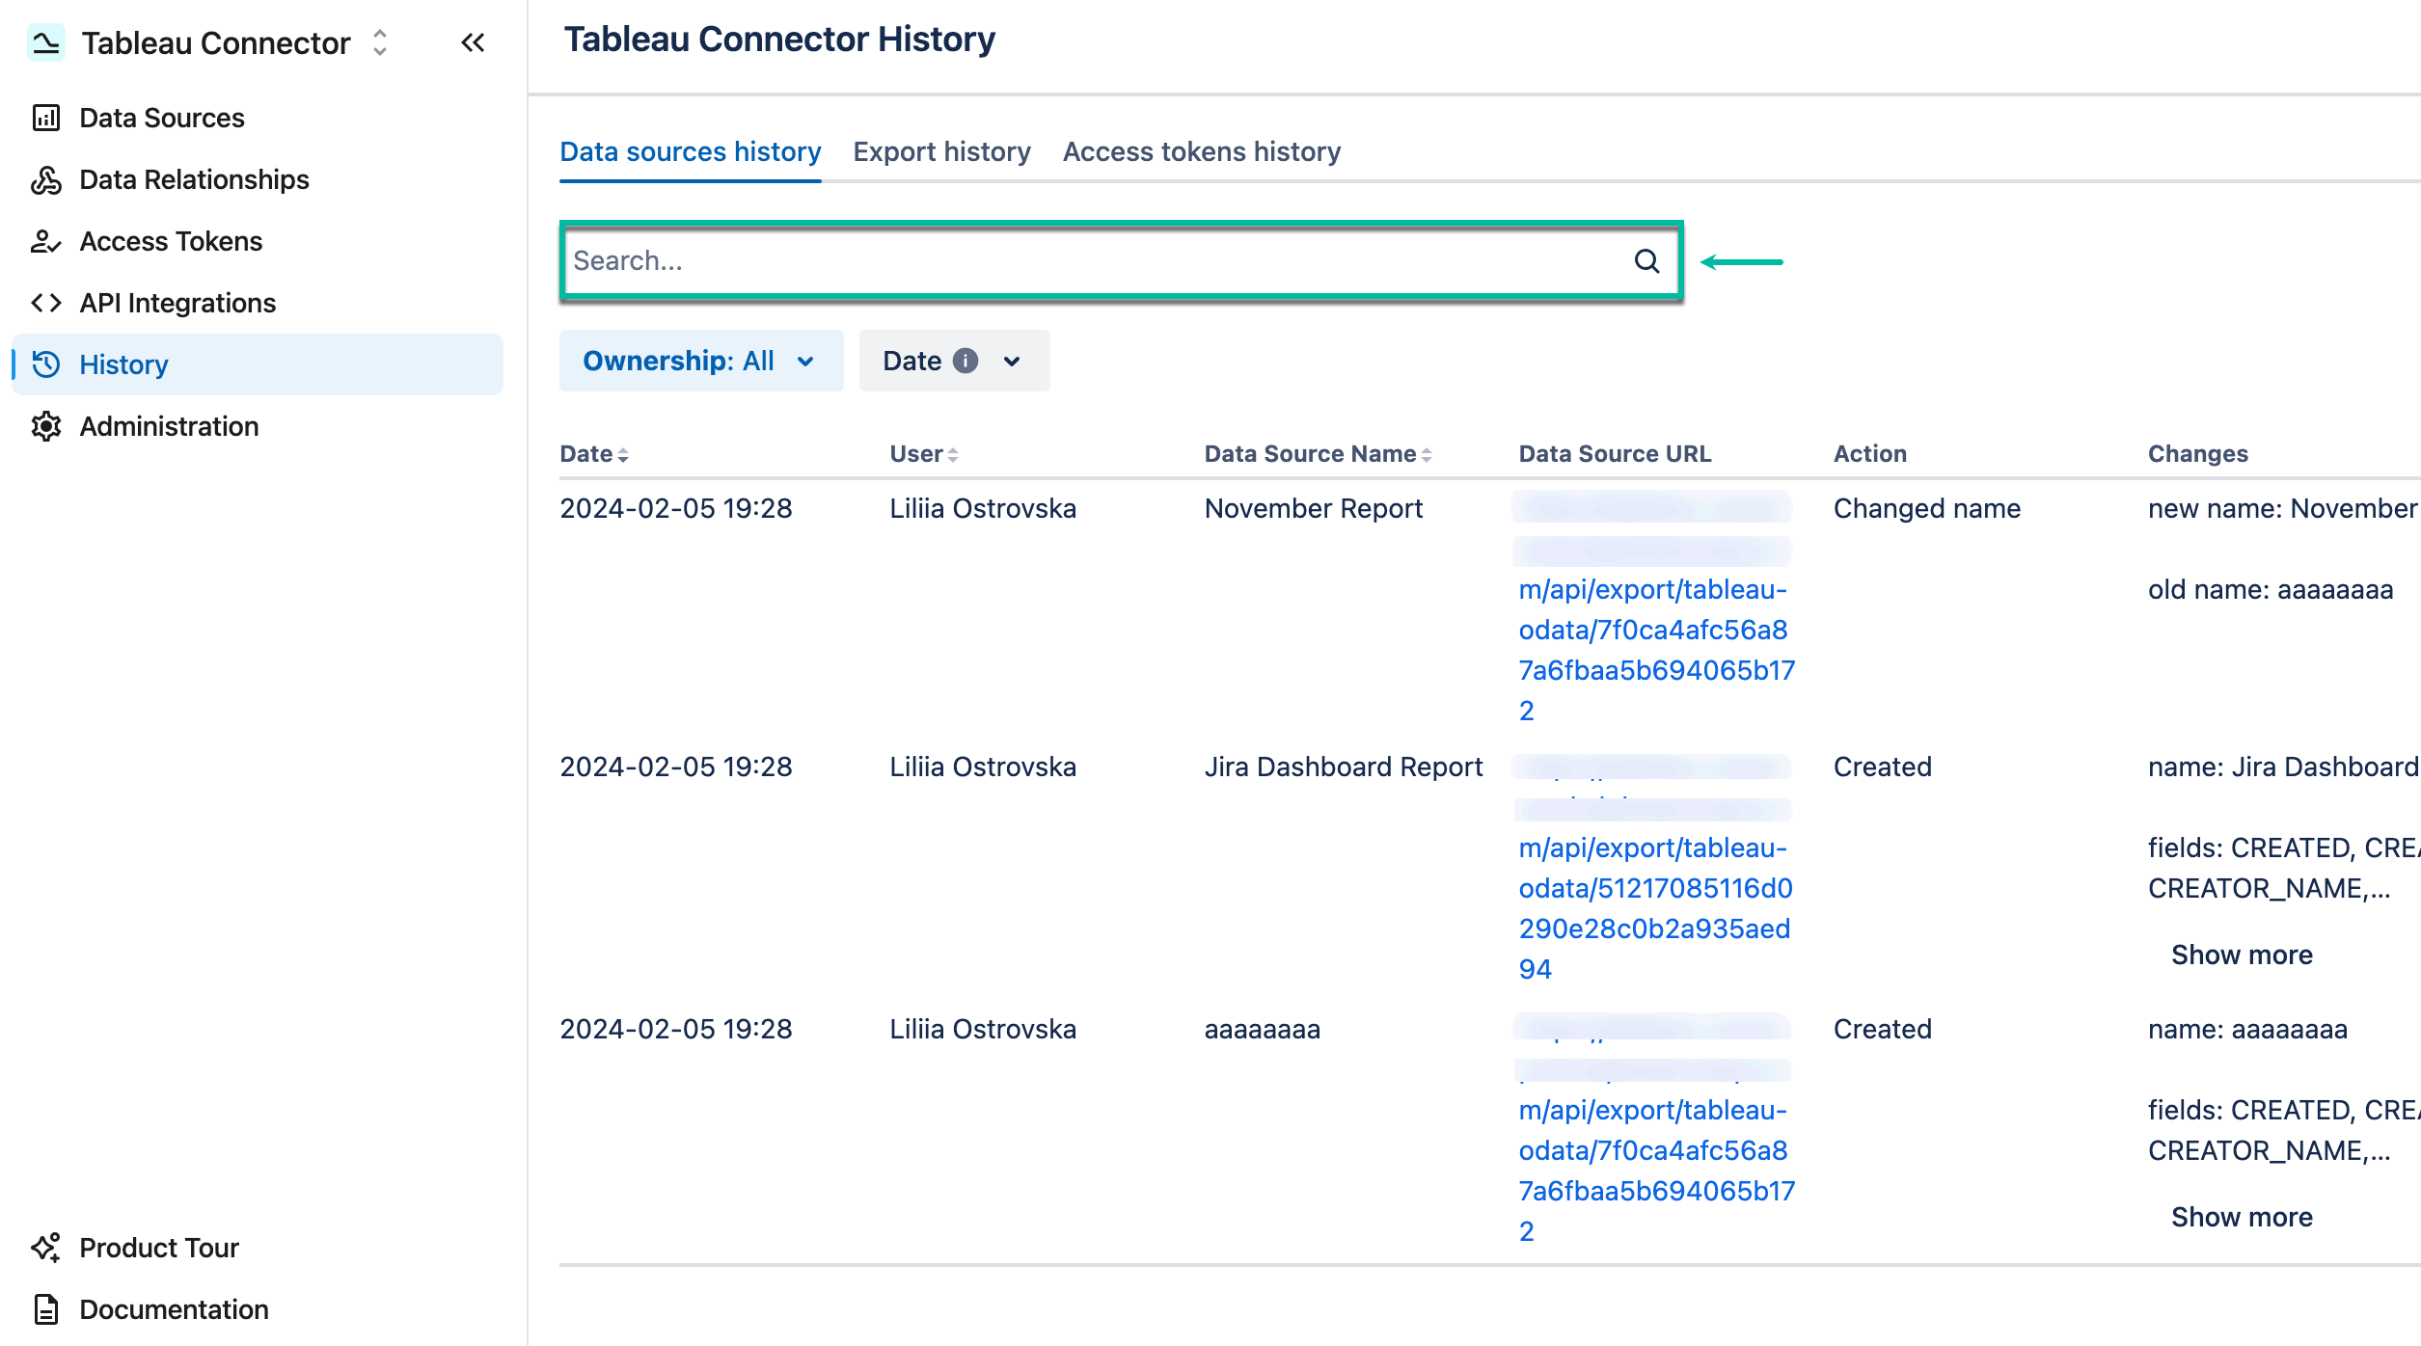Select the Data Relationships icon
Viewport: 2421px width, 1346px height.
click(46, 179)
